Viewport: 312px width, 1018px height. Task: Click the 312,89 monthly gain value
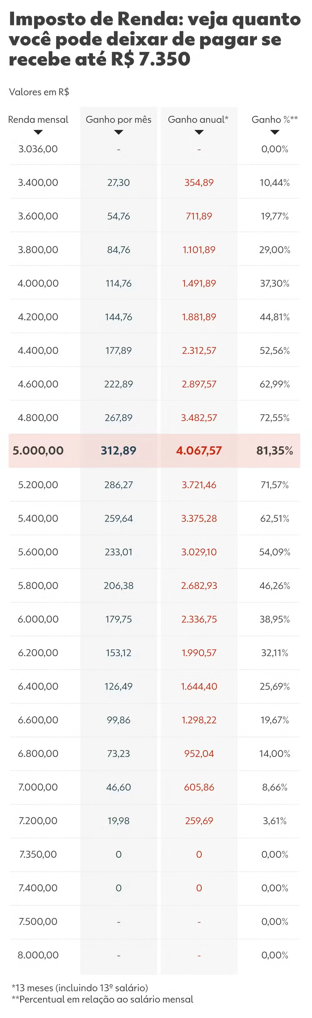[x=119, y=450]
